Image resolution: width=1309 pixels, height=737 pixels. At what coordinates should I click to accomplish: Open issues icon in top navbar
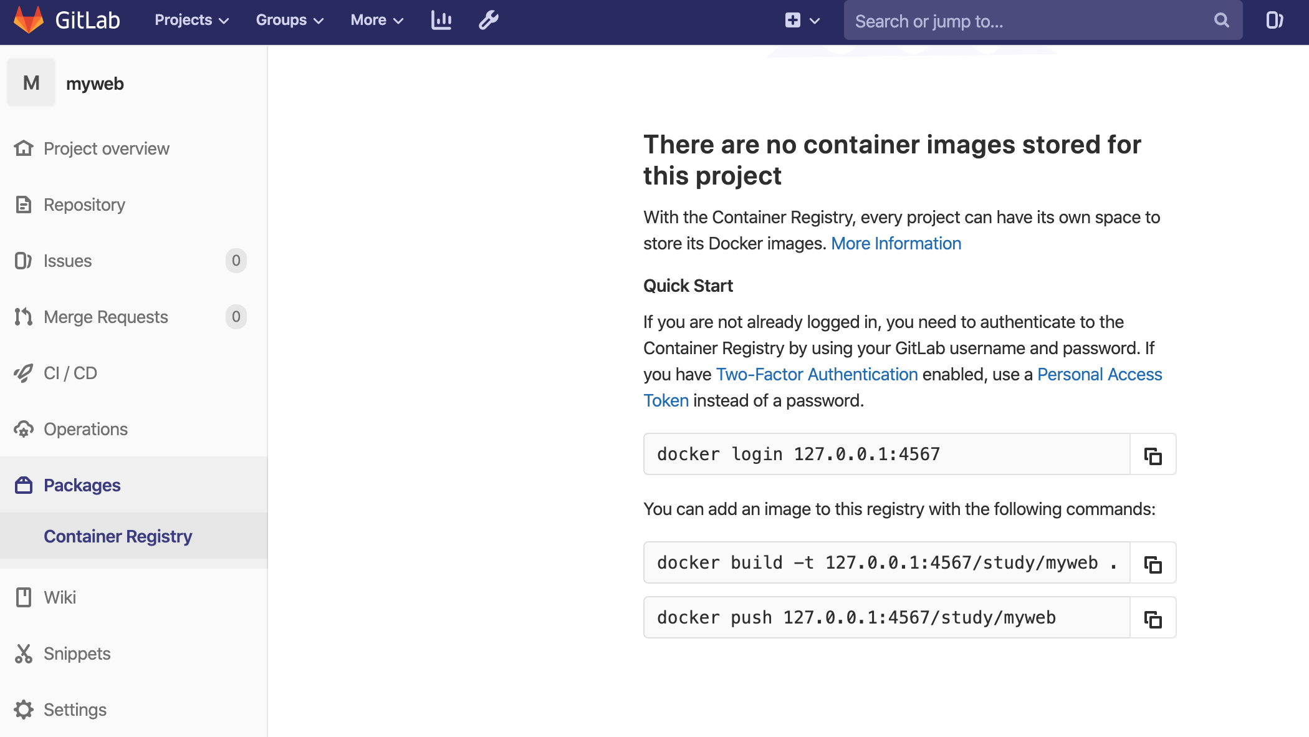pyautogui.click(x=1274, y=20)
